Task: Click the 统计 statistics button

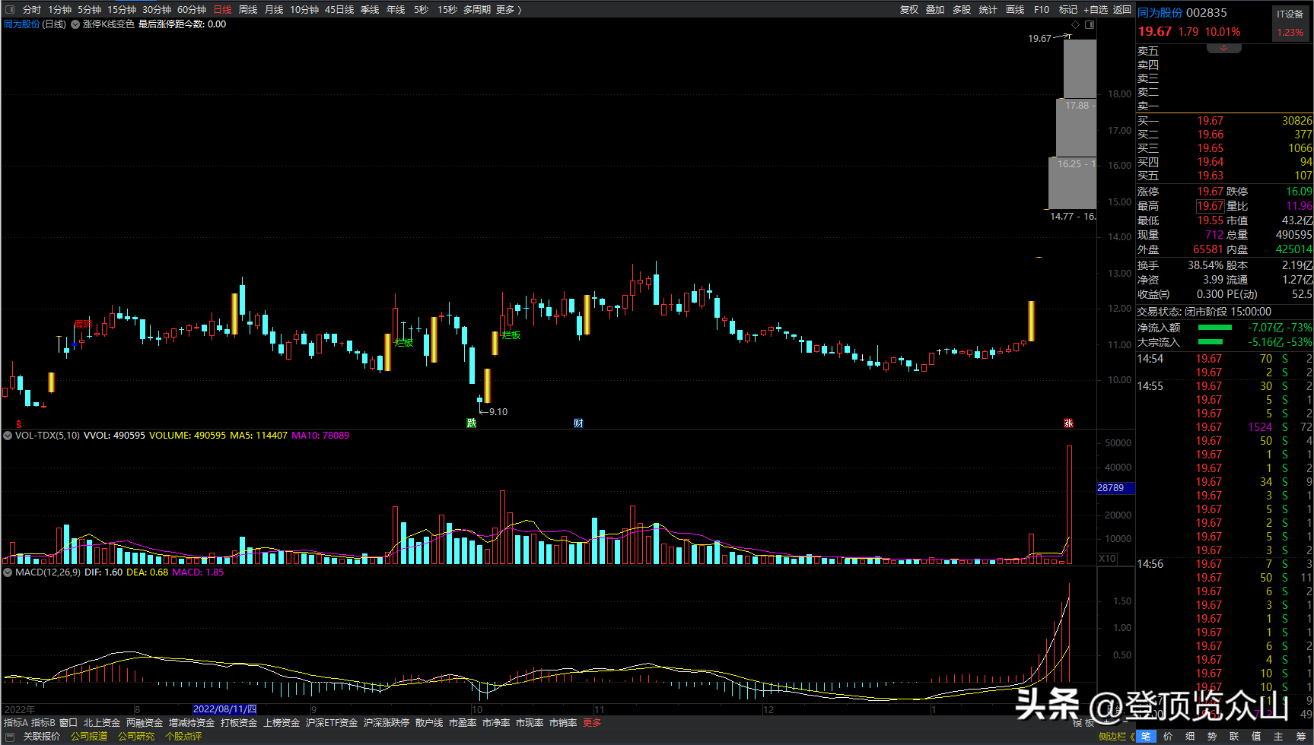Action: tap(988, 10)
